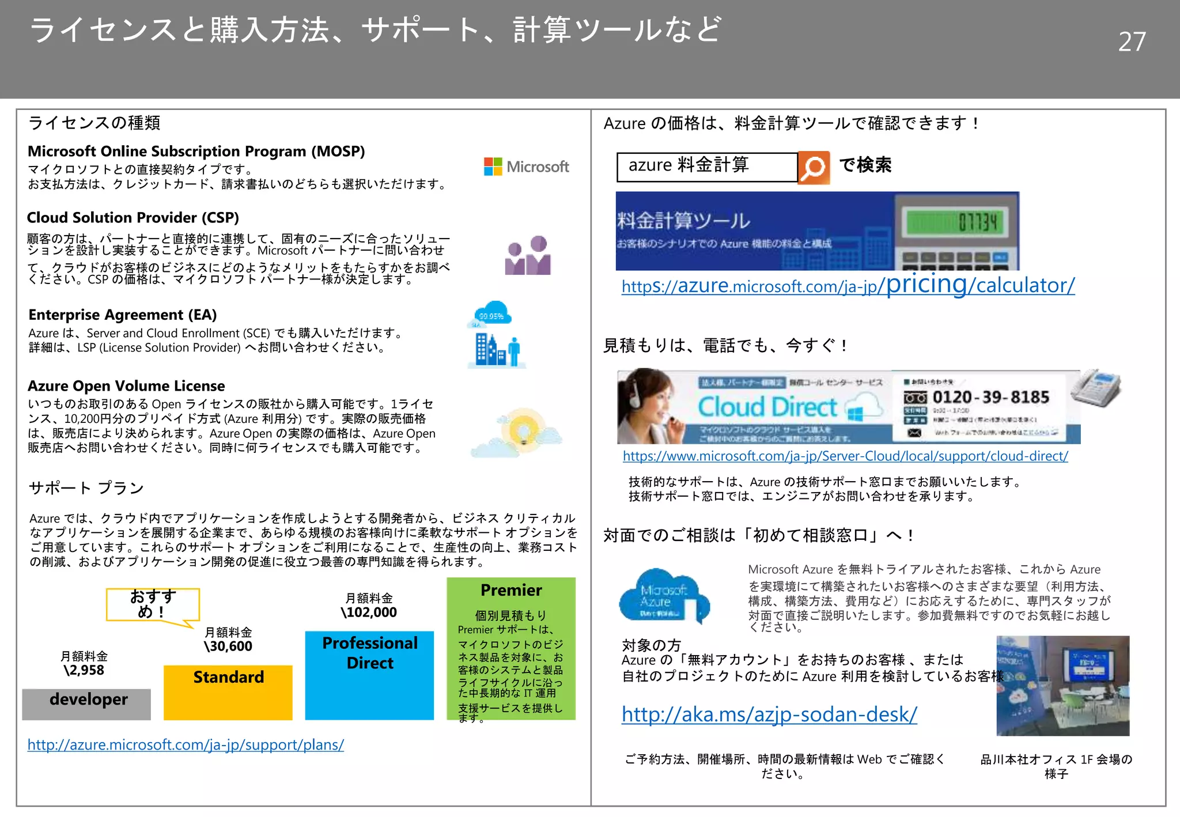Click the heading Microsoft Online Subscription Program (MOSP)
This screenshot has height=817, width=1180.
tap(196, 151)
